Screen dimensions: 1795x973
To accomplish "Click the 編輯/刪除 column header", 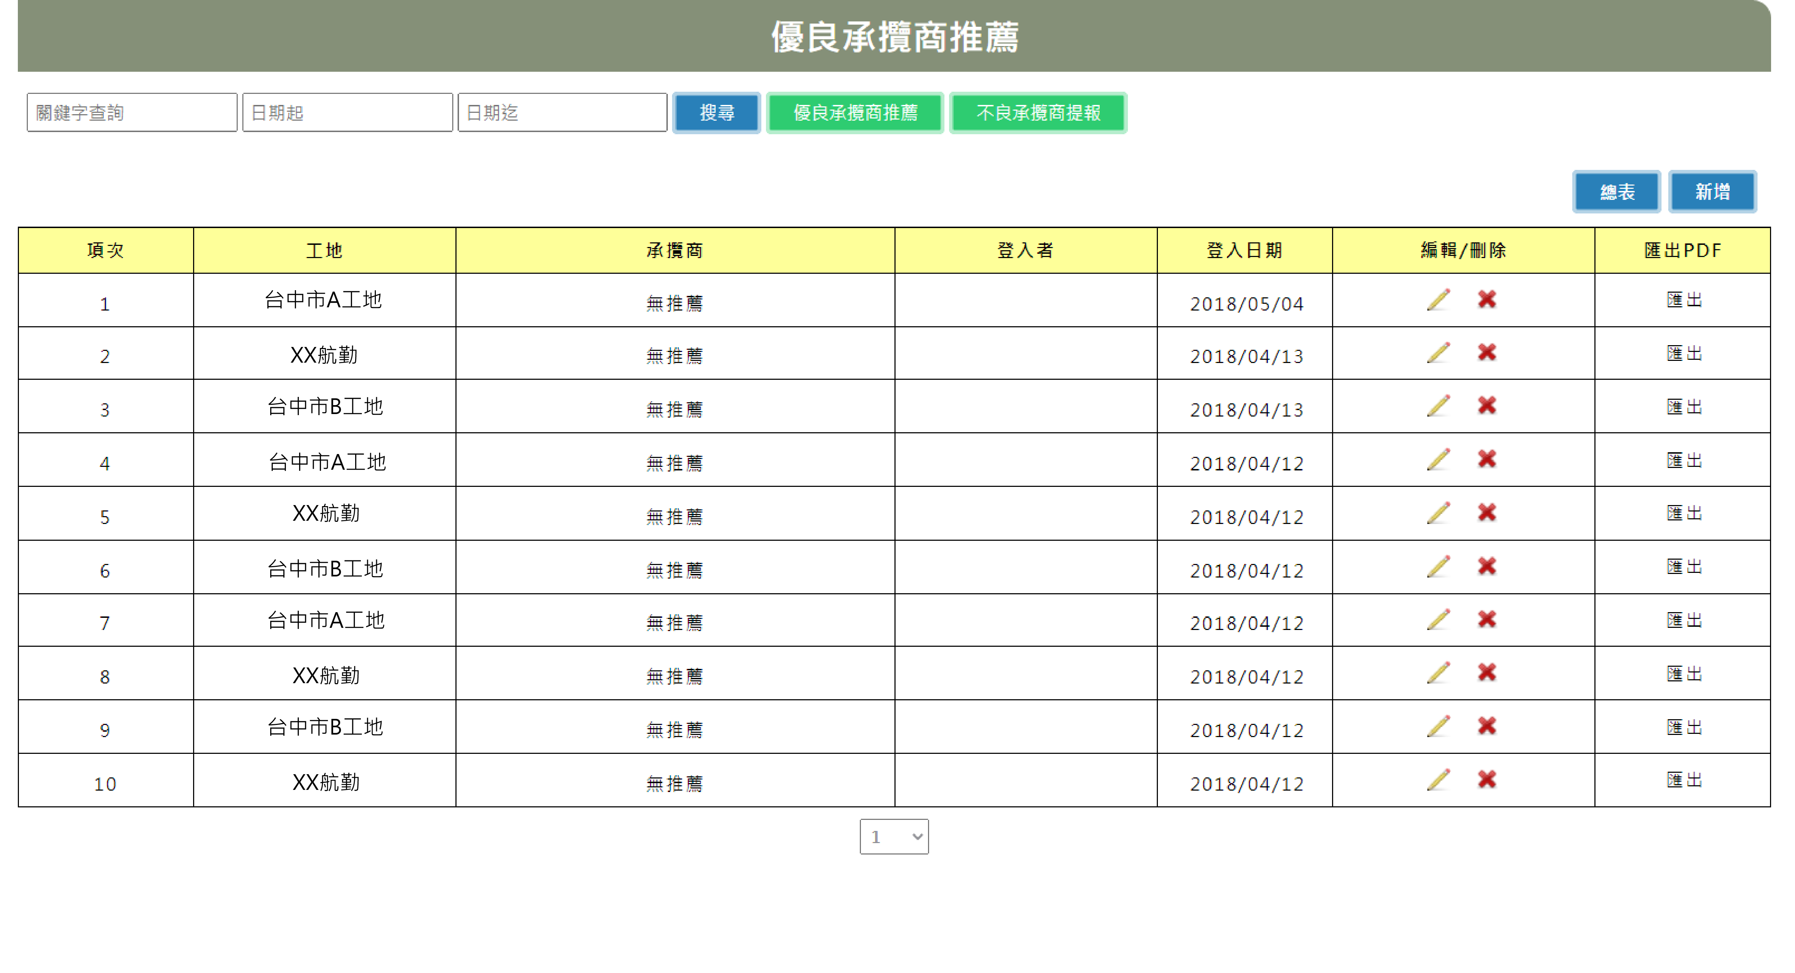I will (1463, 250).
